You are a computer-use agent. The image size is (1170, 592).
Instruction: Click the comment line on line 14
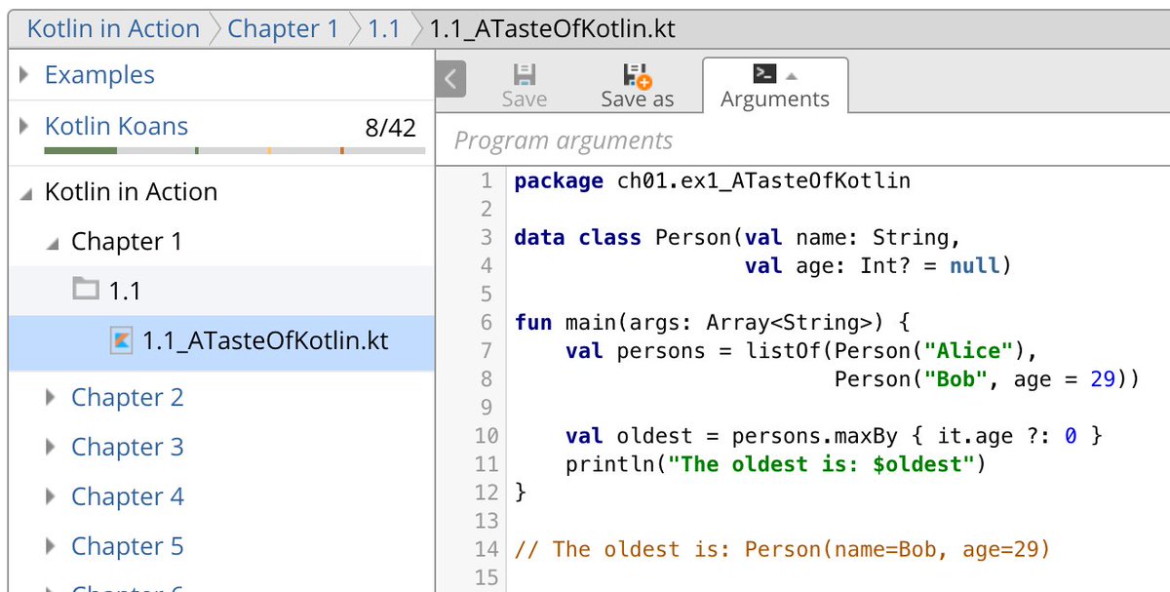coord(782,549)
